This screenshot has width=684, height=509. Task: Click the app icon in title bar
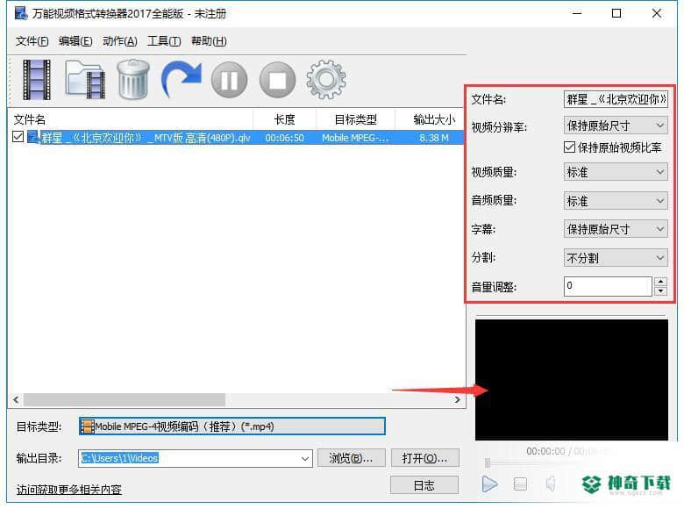tap(20, 13)
